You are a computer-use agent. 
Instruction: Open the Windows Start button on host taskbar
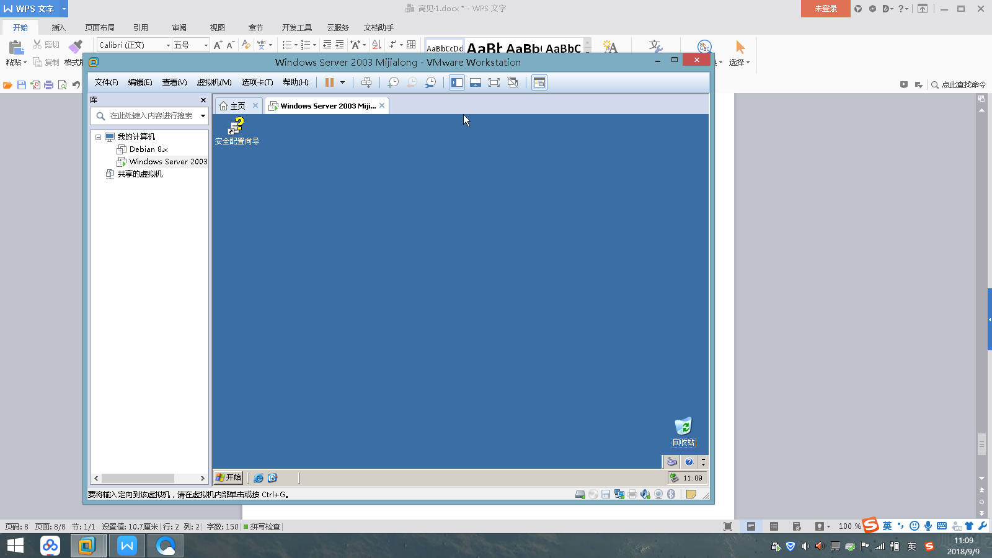[x=15, y=546]
